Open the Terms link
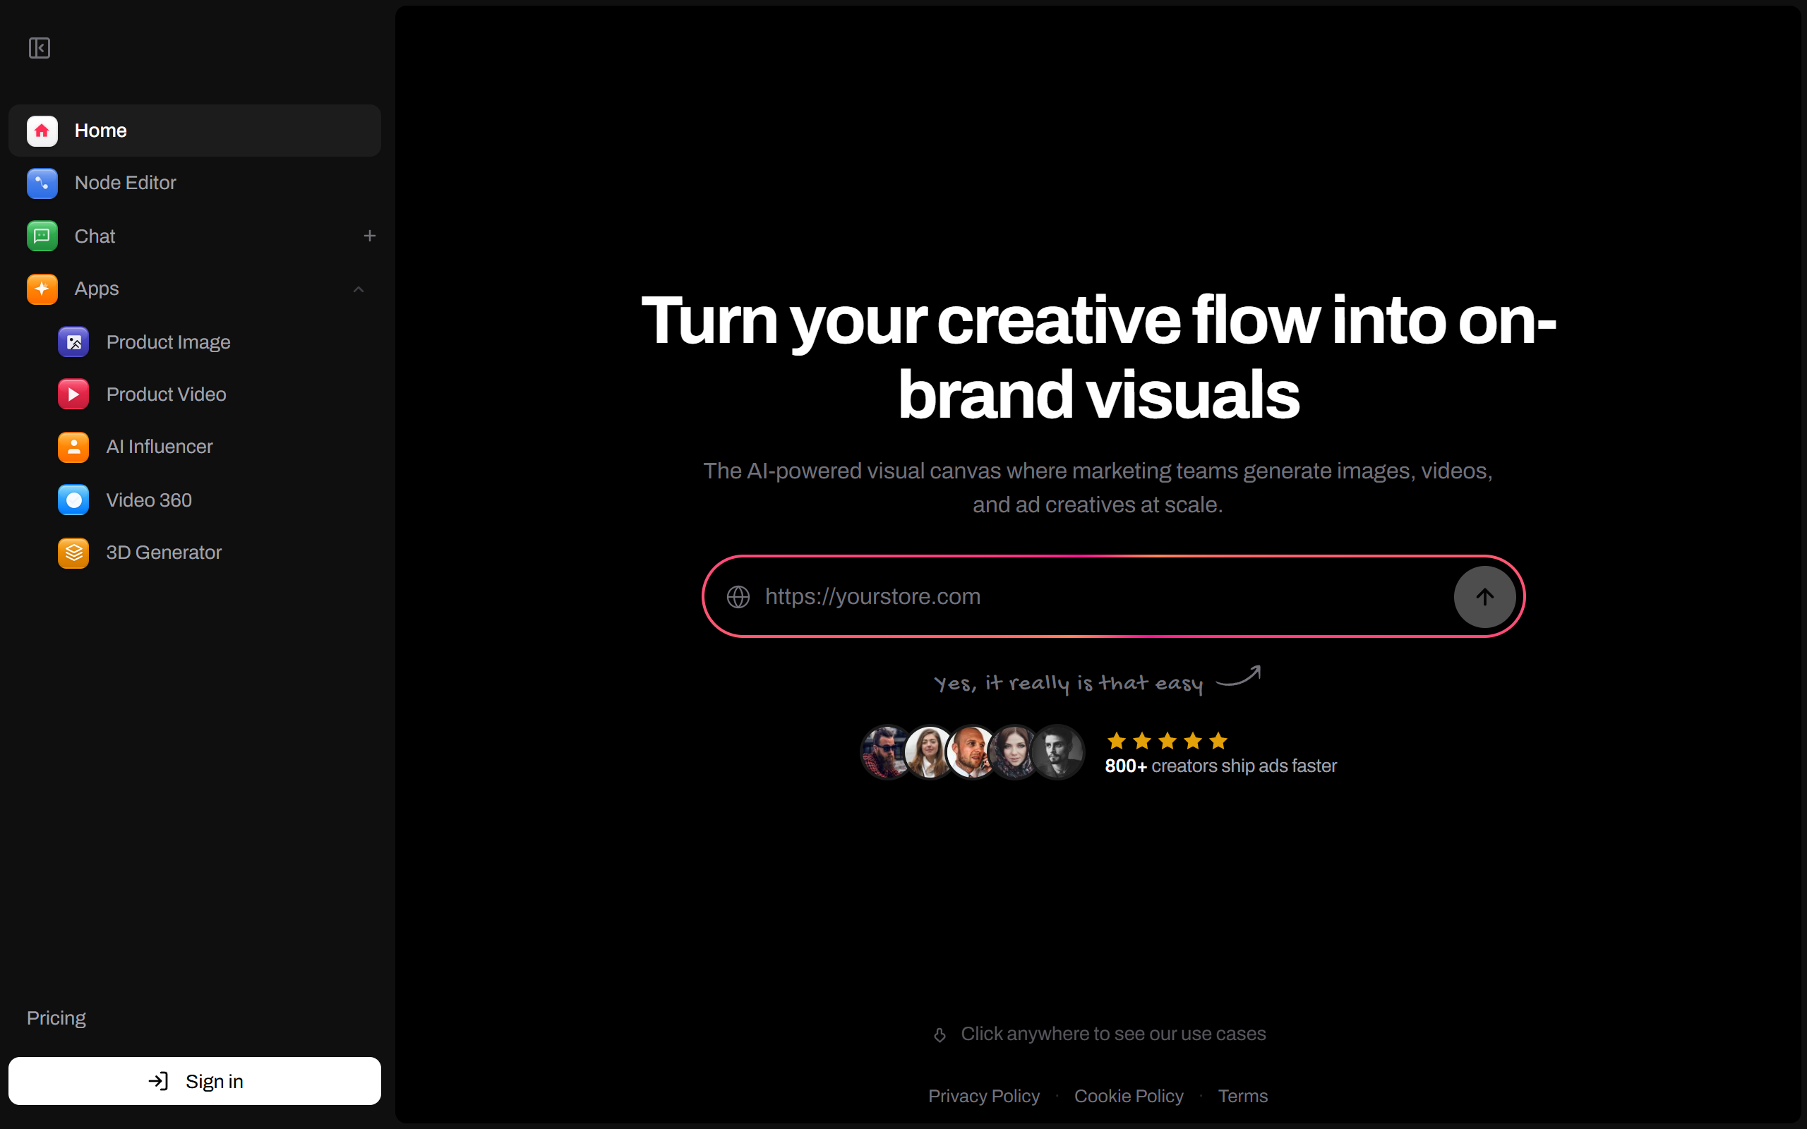 click(x=1242, y=1096)
